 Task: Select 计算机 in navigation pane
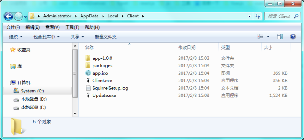point(24,82)
